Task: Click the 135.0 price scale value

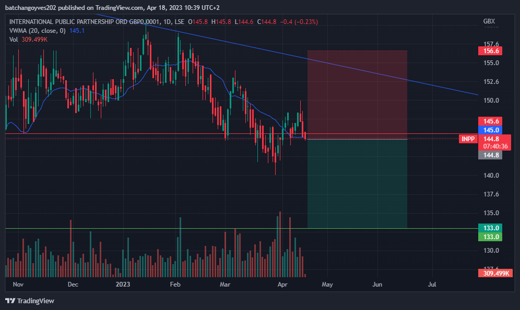Action: (491, 213)
